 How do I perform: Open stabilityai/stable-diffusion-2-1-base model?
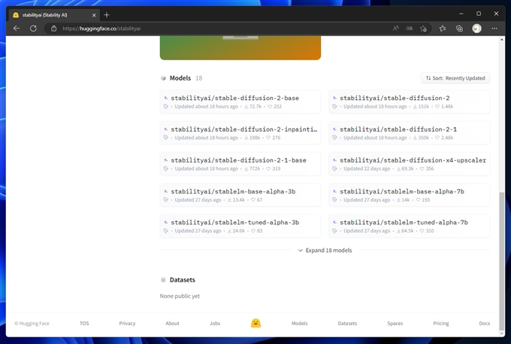240,164
